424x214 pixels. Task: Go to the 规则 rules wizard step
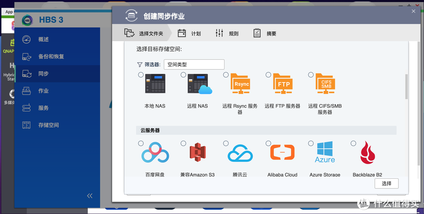click(227, 33)
